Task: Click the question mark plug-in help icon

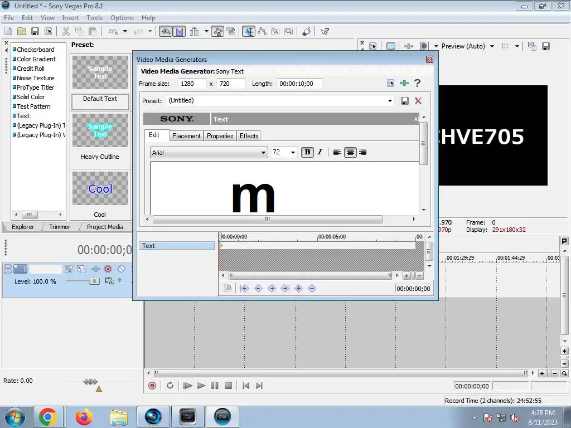Action: 417,83
